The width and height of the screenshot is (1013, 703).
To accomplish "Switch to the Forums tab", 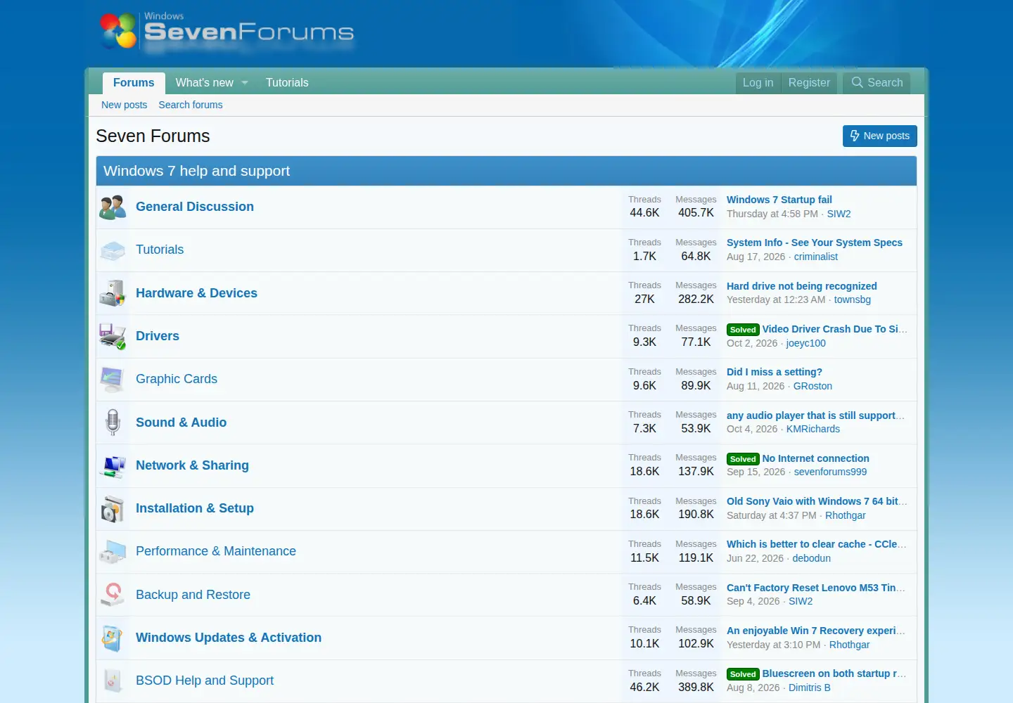I will [134, 83].
